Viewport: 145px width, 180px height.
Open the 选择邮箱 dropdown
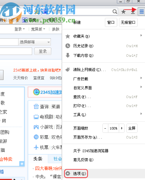[x=35, y=42]
